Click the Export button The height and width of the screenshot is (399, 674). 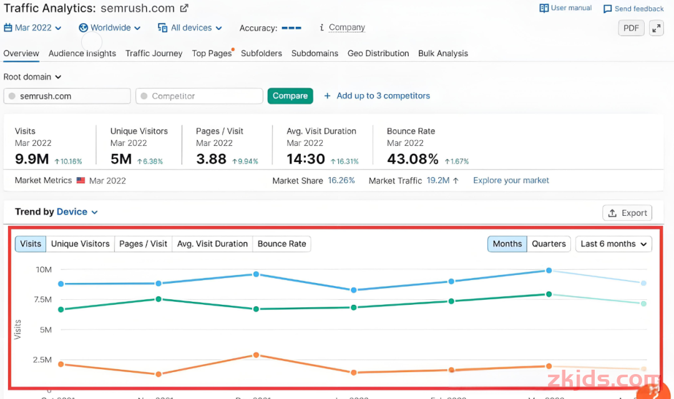pyautogui.click(x=627, y=213)
